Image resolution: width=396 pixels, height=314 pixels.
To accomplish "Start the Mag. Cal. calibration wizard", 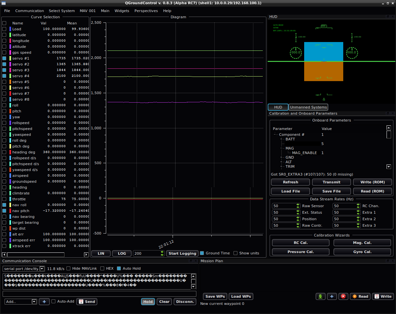I will pos(362,242).
